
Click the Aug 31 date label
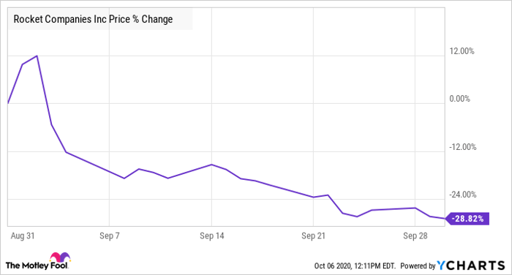(23, 236)
